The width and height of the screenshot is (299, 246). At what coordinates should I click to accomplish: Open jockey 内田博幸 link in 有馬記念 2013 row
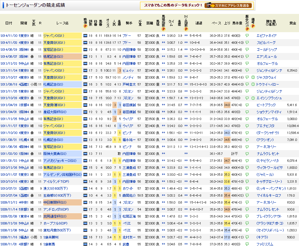[129, 64]
